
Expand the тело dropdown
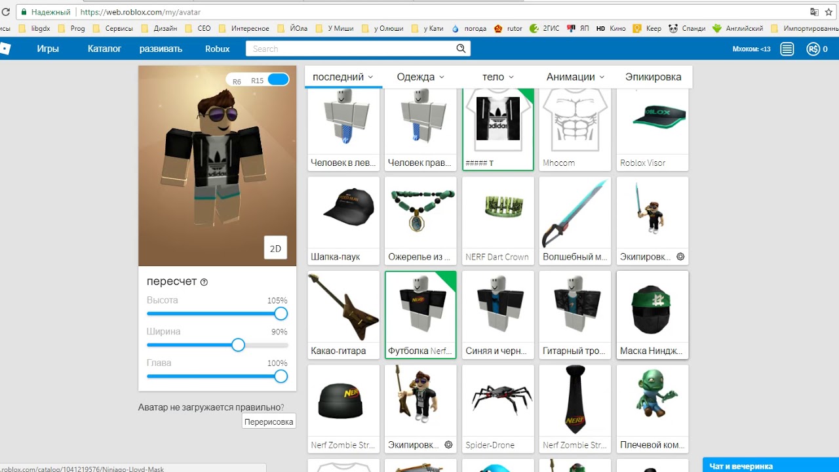(498, 77)
